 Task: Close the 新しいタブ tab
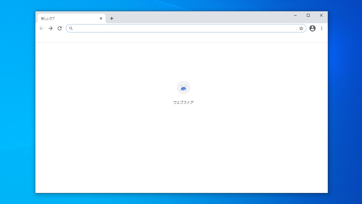point(101,18)
